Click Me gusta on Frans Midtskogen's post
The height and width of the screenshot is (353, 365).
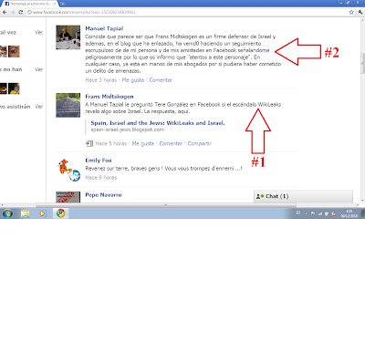click(143, 143)
